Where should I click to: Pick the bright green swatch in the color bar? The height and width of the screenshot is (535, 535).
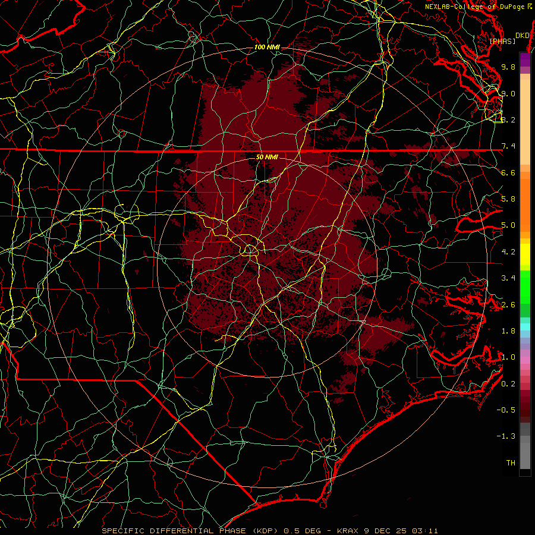coord(525,287)
